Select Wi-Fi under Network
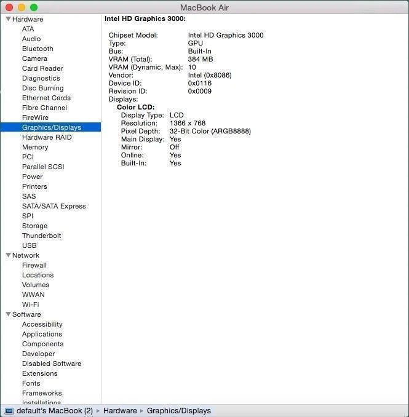409x417 pixels. point(30,304)
